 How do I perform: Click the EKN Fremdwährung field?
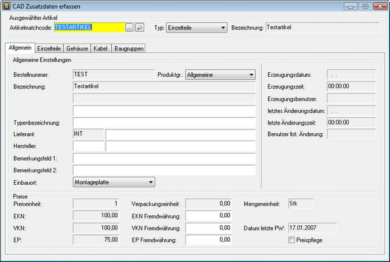tap(208, 215)
